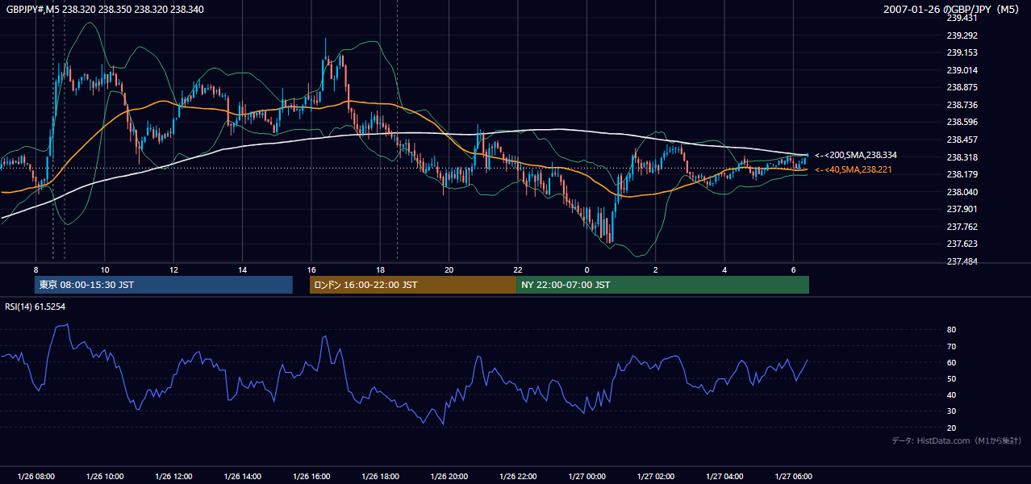1031x484 pixels.
Task: Click price axis value 238.875
Action: pos(962,87)
